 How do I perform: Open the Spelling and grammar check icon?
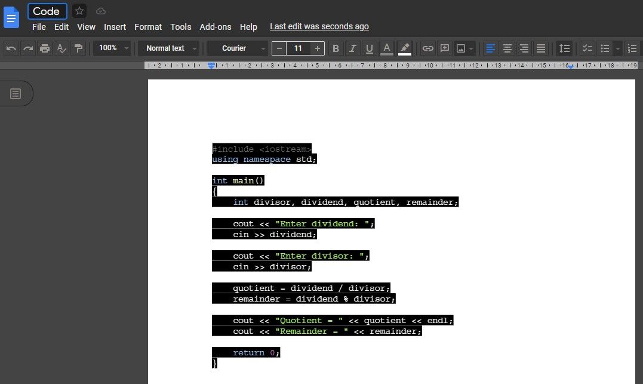click(61, 48)
